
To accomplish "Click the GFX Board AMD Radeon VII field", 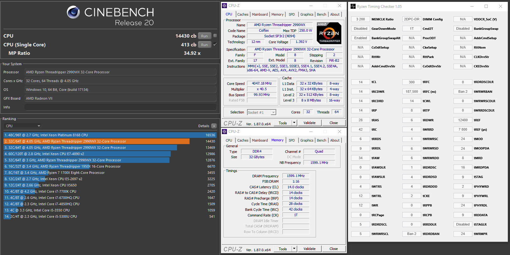I will [121, 98].
